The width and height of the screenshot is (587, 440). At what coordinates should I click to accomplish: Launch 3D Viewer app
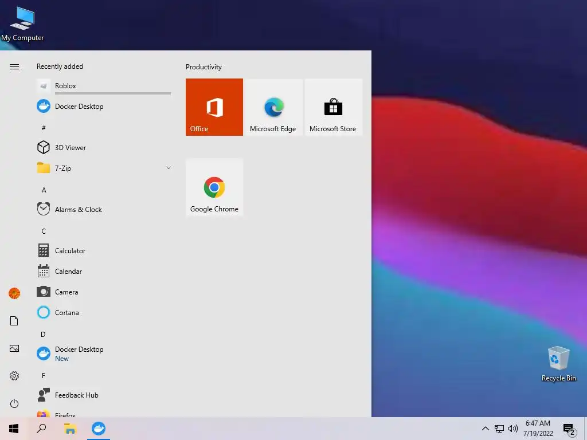104,147
